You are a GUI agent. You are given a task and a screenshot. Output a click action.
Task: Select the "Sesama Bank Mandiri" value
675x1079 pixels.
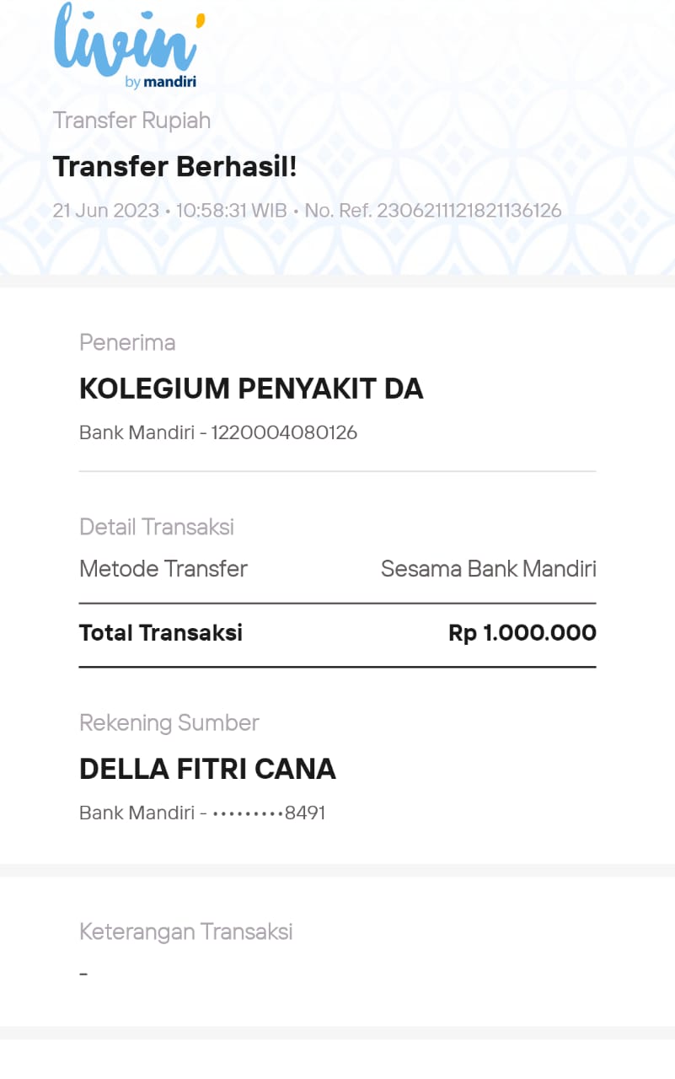(x=488, y=569)
